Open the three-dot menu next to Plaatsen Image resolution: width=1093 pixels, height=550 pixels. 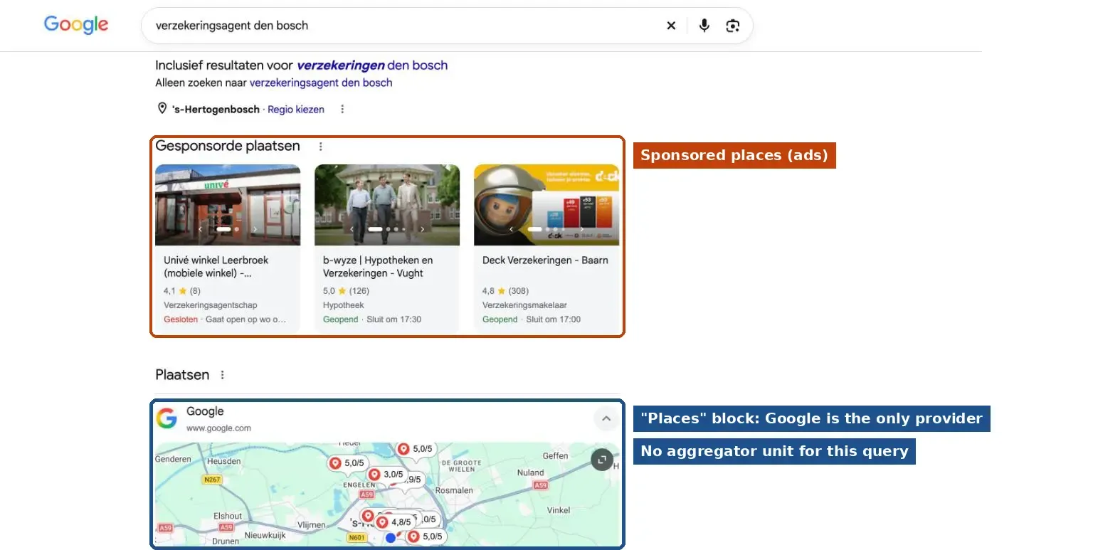[x=223, y=375]
